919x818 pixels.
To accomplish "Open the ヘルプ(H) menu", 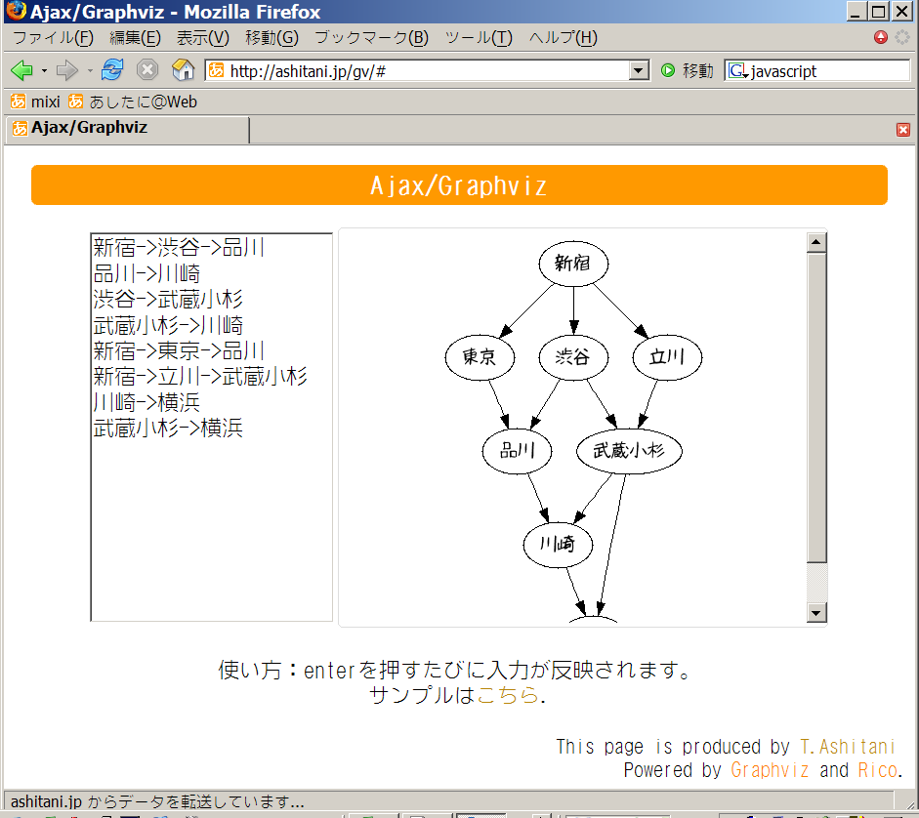I will pos(563,38).
